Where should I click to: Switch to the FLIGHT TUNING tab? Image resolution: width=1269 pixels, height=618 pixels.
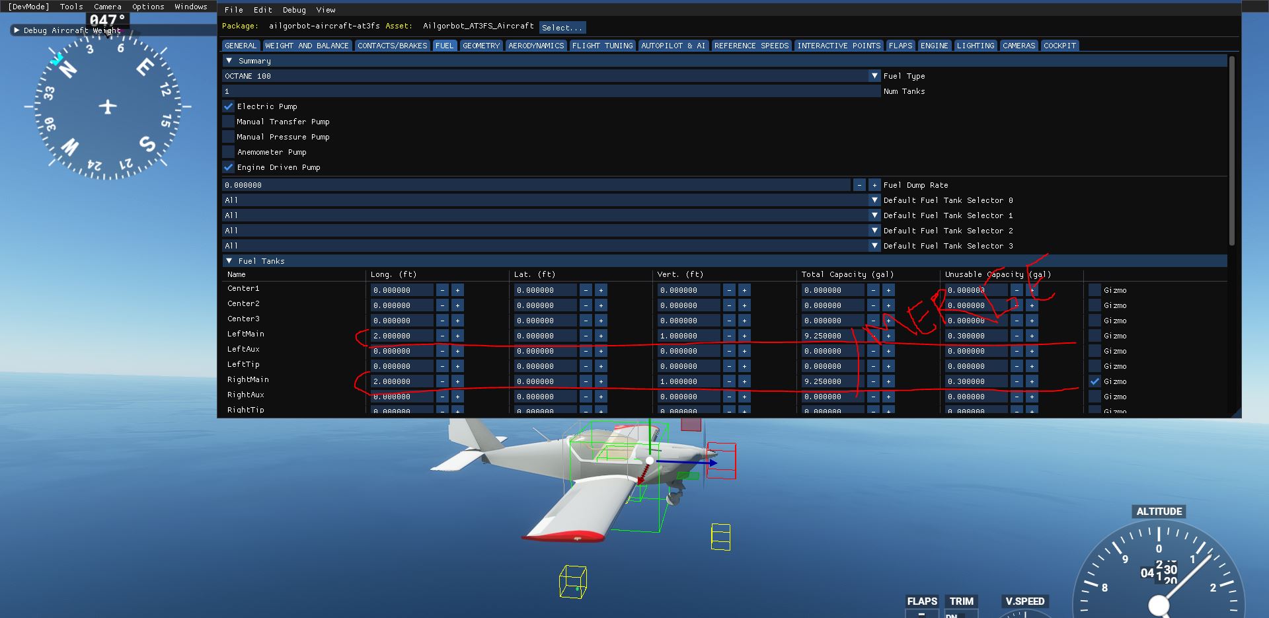coord(603,46)
